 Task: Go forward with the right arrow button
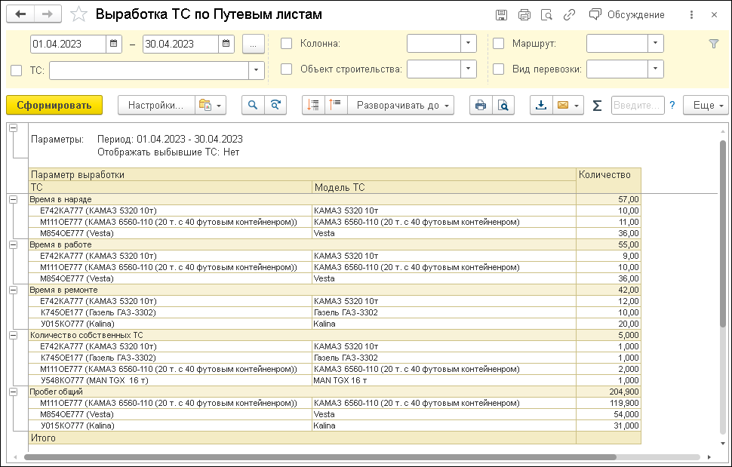(48, 14)
